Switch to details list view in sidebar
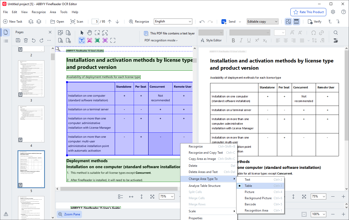This screenshot has height=220, width=349. 6,41
